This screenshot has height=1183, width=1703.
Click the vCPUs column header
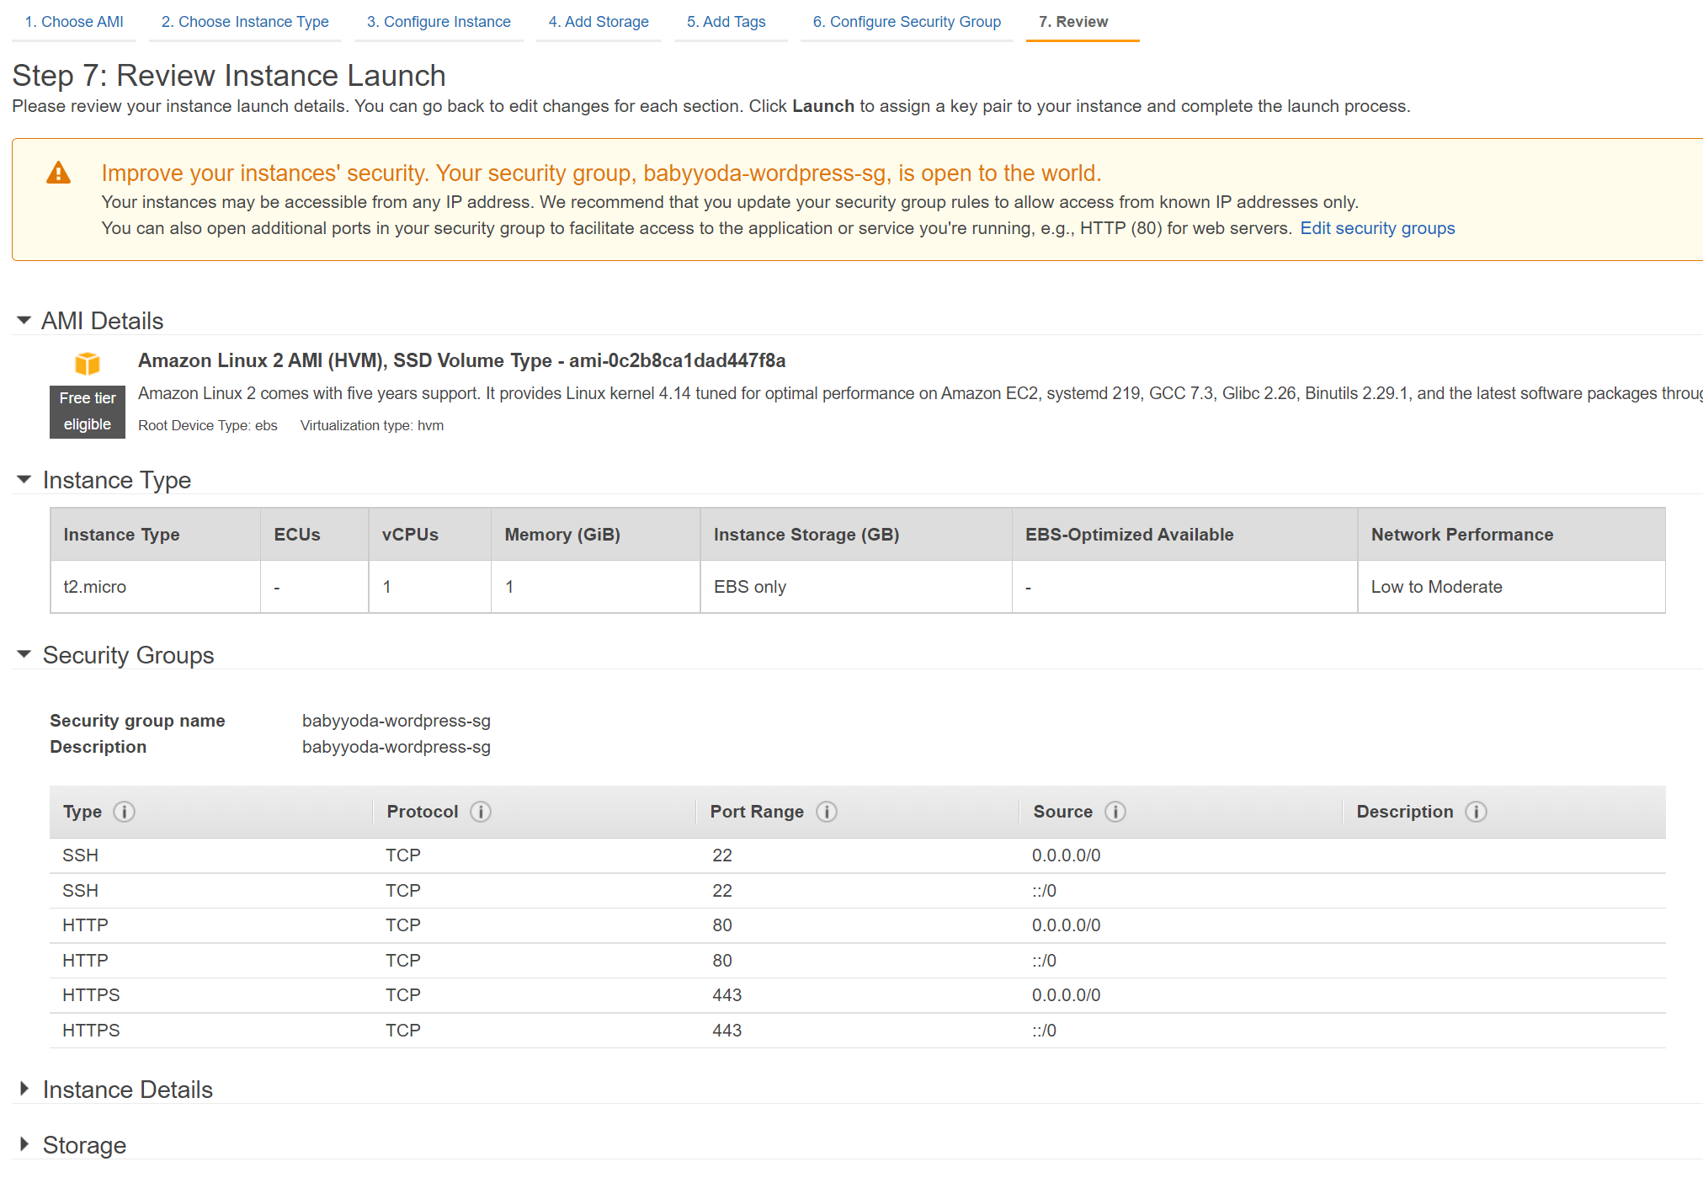click(430, 535)
